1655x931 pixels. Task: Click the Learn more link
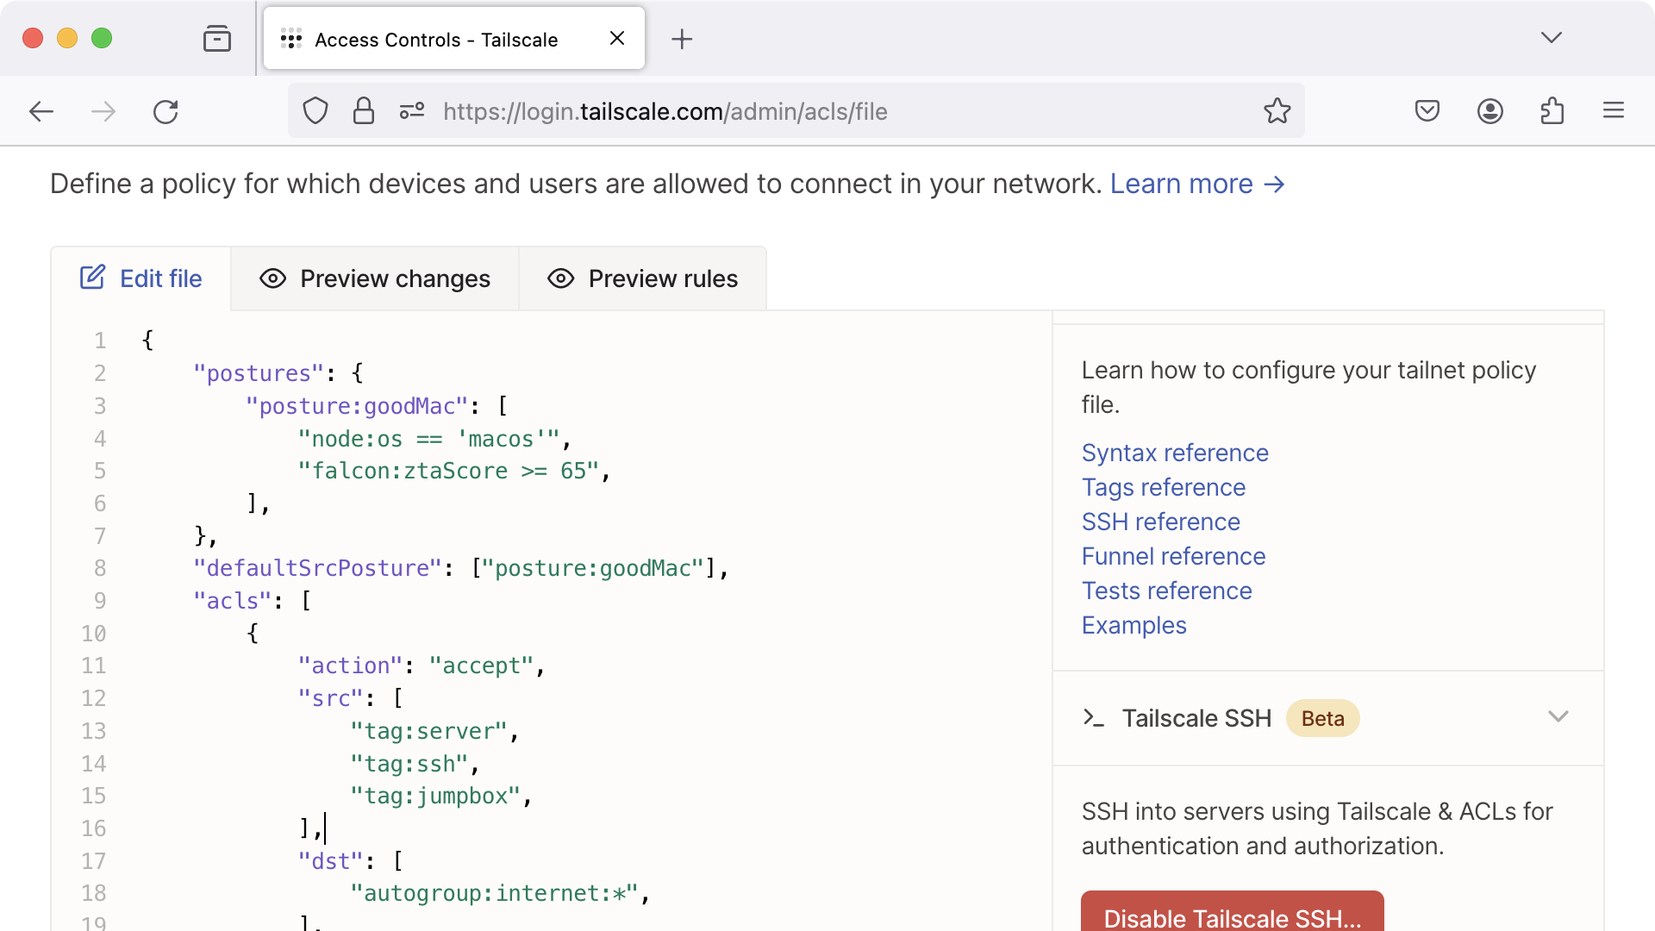pos(1196,184)
